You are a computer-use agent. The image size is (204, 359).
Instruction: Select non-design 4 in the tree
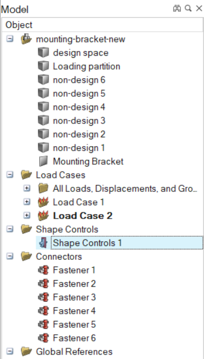79,107
